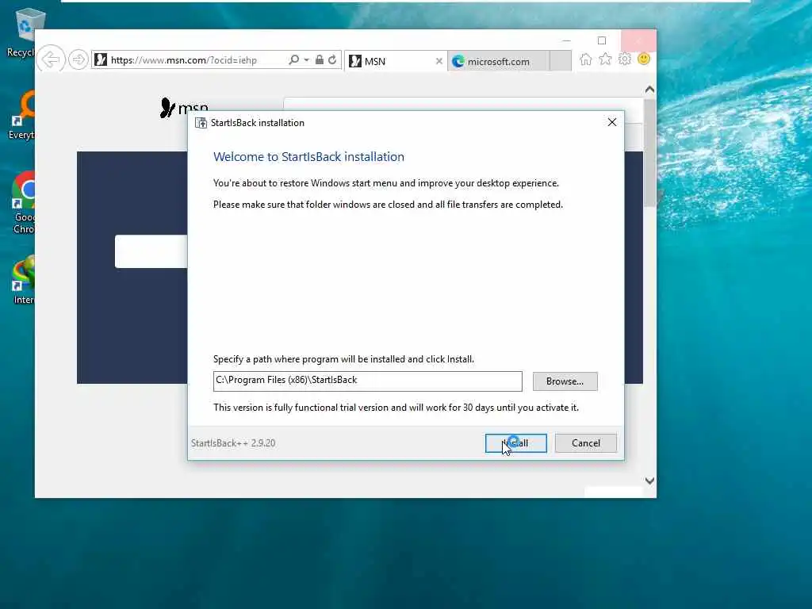
Task: Click the Edge favicon on microsoft.com tab
Action: click(x=458, y=61)
